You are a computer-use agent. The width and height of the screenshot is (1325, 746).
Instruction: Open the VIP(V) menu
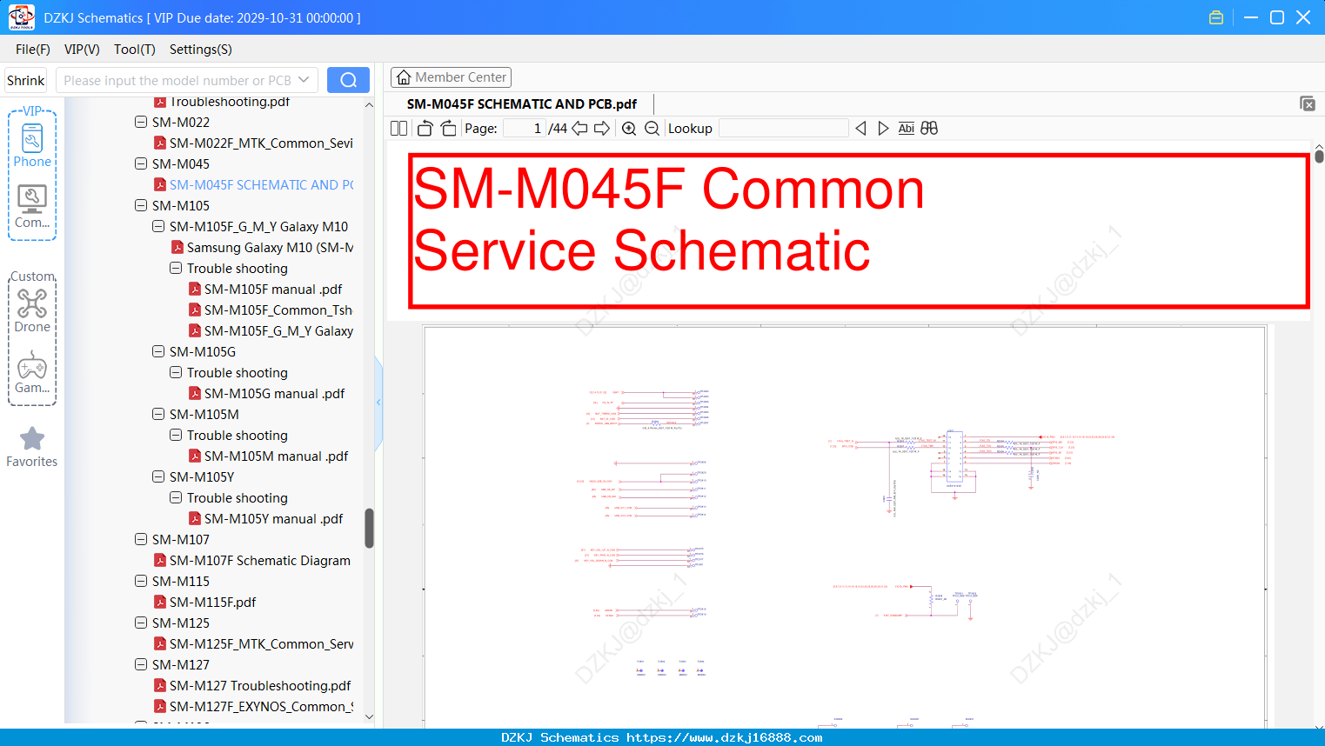[82, 50]
